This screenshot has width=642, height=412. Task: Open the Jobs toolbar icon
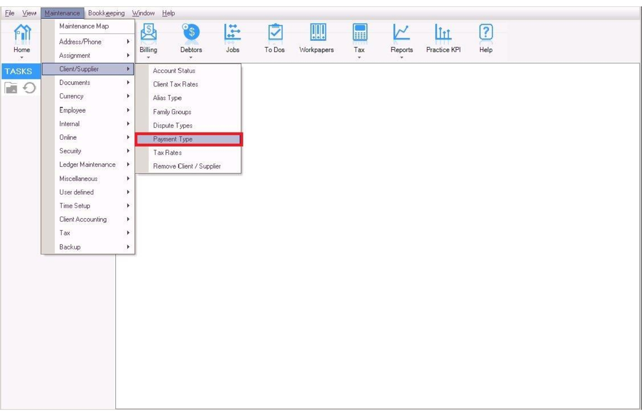232,33
